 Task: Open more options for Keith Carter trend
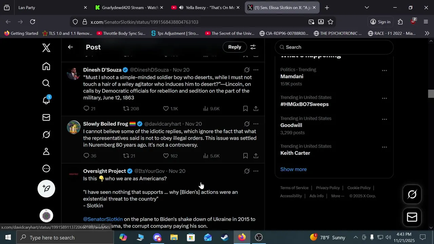(384, 147)
